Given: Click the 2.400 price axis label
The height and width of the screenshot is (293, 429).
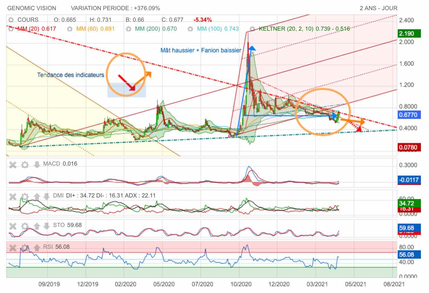Looking at the screenshot, I should pyautogui.click(x=406, y=20).
